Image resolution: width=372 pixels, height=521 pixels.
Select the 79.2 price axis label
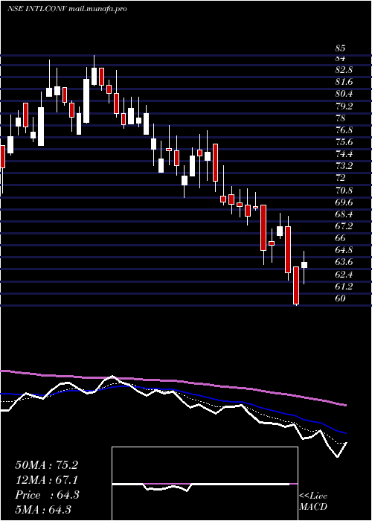pos(344,106)
